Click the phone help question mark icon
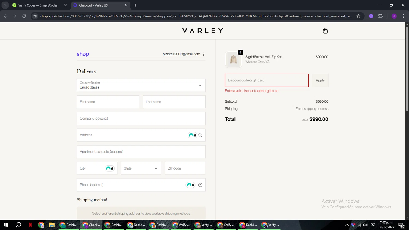409x230 pixels. click(200, 185)
